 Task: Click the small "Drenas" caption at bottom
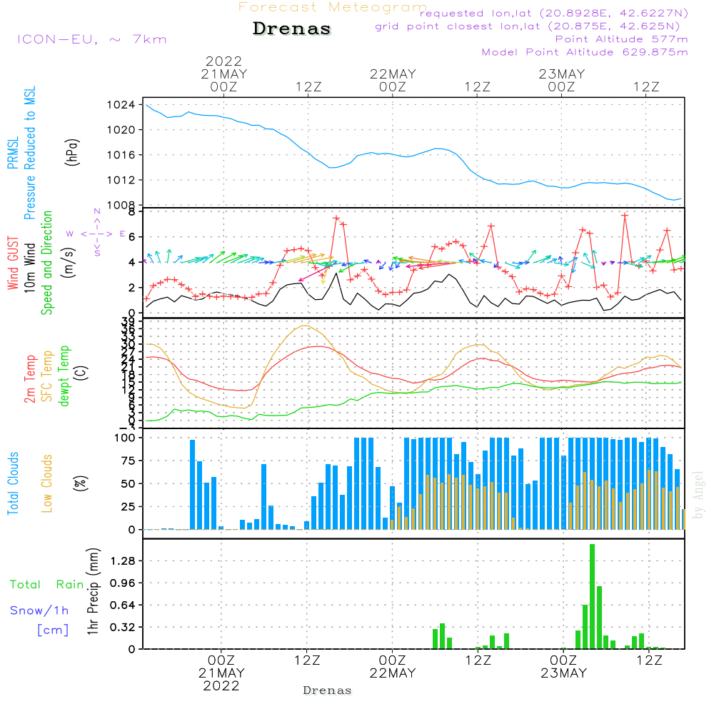pos(328,690)
